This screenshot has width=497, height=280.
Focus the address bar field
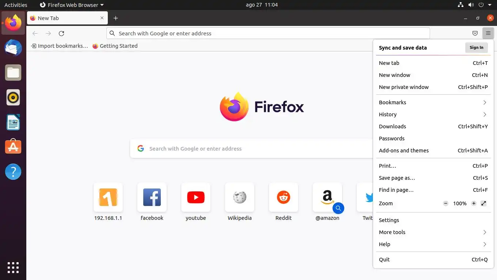[268, 33]
